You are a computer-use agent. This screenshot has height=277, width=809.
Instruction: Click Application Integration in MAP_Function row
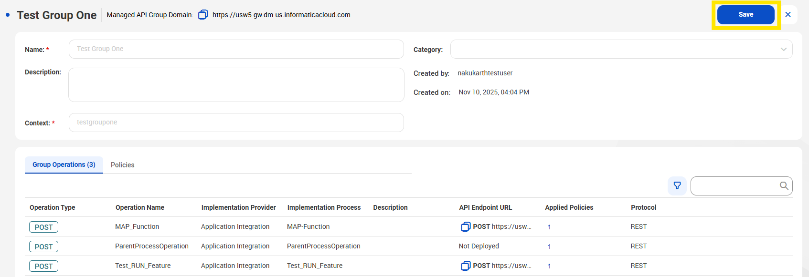pos(235,226)
